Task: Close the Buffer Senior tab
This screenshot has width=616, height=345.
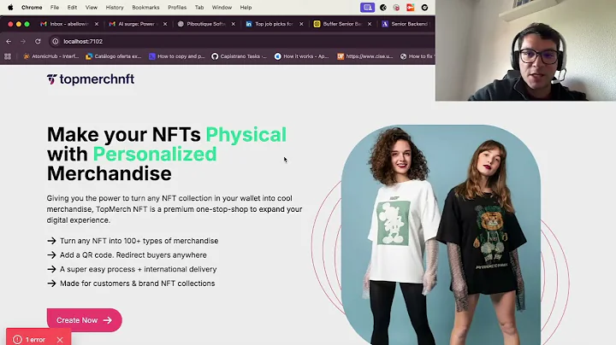Action: pos(370,24)
